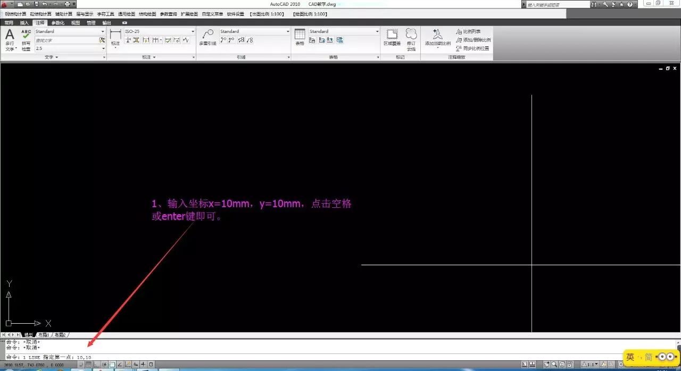681x371 pixels.
Task: Open the text height 2.5 dropdown
Action: coord(103,48)
